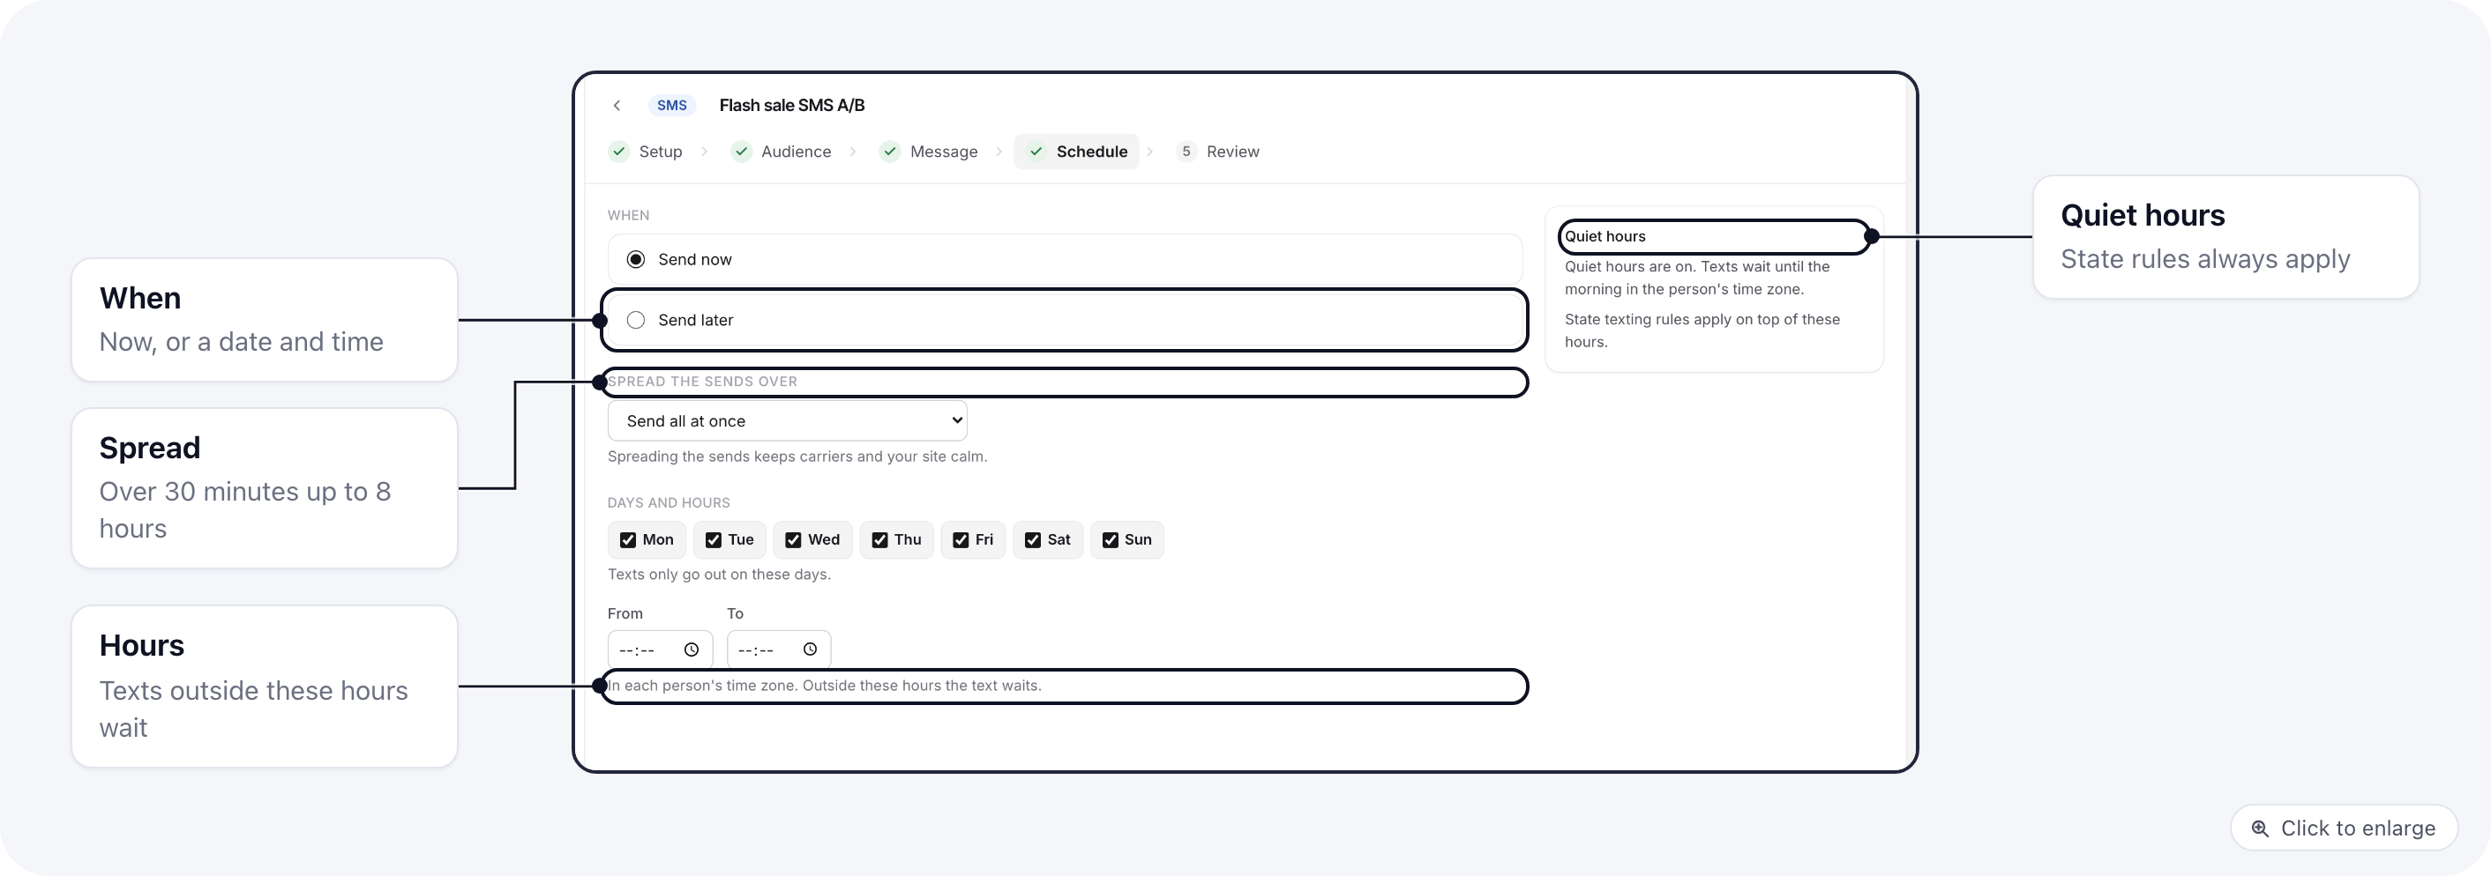2491x876 pixels.
Task: Select the Send now radio option
Action: tap(635, 260)
